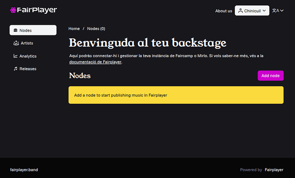Open the documentació de Fairplayer link
This screenshot has height=178, width=295.
(95, 62)
